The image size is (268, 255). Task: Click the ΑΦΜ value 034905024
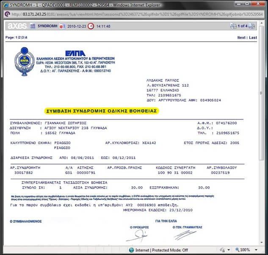210,100
